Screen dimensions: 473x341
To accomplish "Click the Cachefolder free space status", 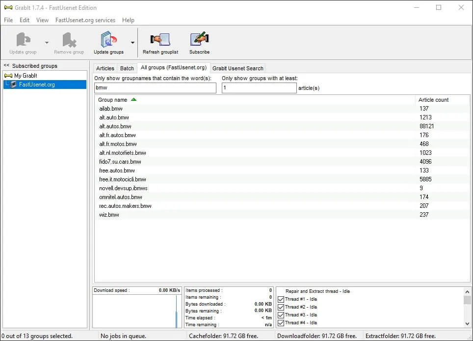I will point(224,336).
